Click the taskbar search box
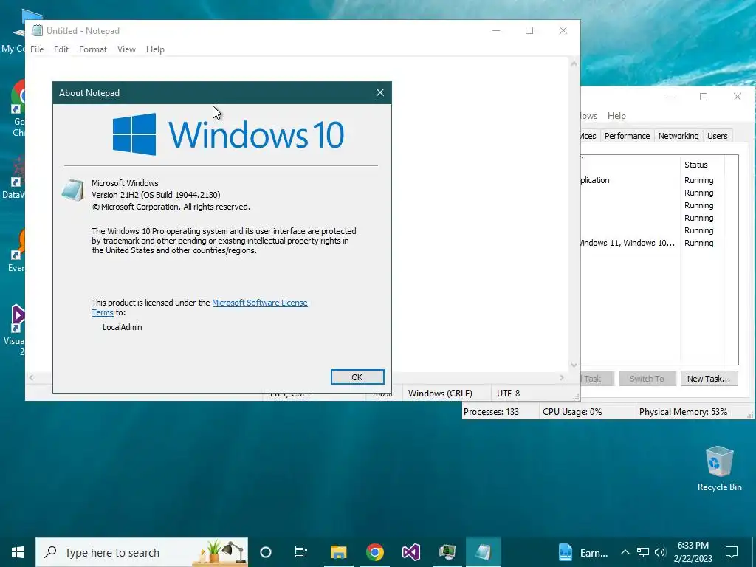Viewport: 756px width, 567px height. [x=142, y=552]
